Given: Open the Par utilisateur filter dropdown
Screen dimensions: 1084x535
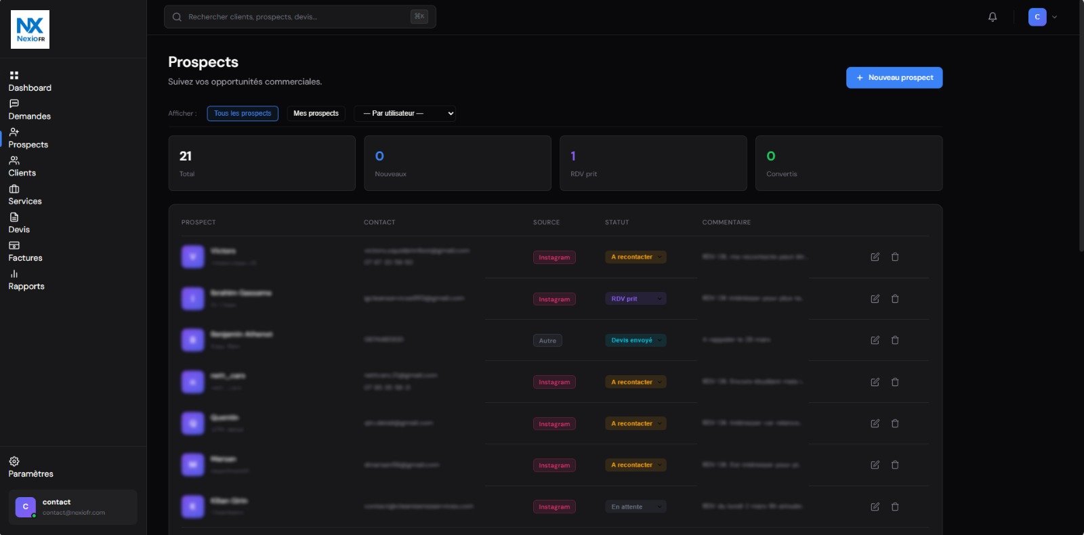Looking at the screenshot, I should [404, 113].
